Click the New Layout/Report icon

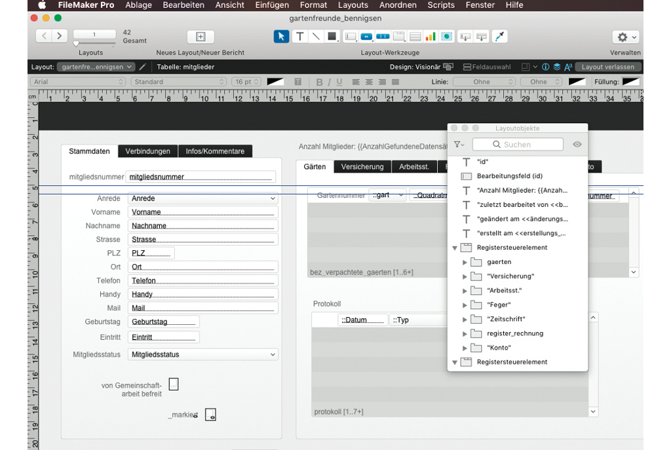[201, 37]
